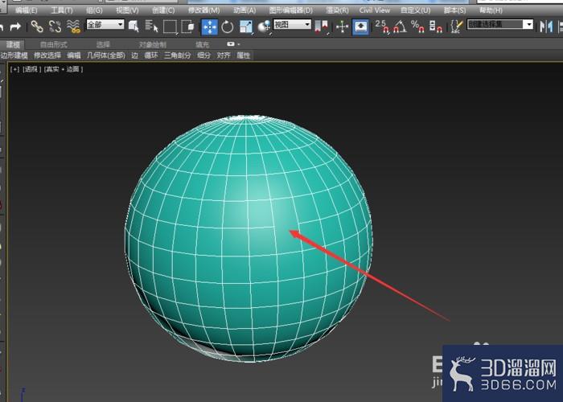Switch to the 自由形式 ribbon tab
The image size is (563, 402).
pos(54,44)
